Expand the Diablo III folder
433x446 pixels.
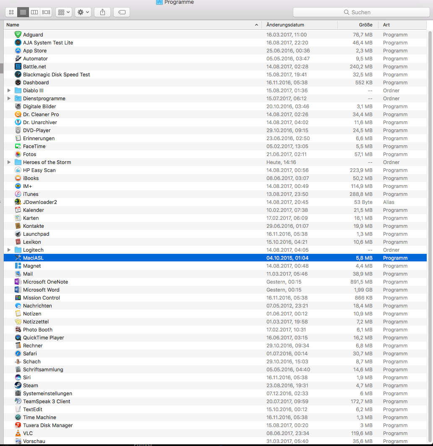coord(9,91)
